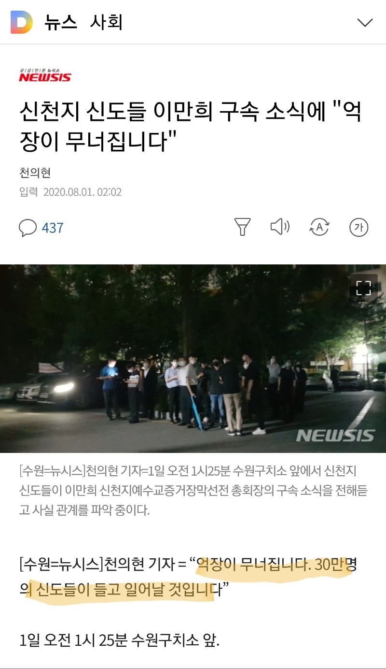Viewport: 386px width, 669px height.
Task: Expand photo to fullscreen
Action: (x=363, y=288)
